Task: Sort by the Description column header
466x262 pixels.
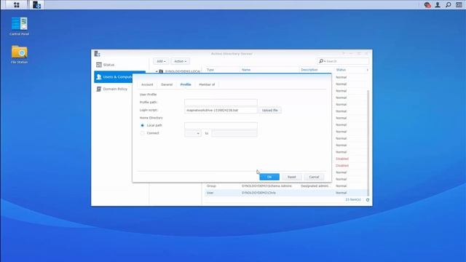Action: (x=316, y=70)
